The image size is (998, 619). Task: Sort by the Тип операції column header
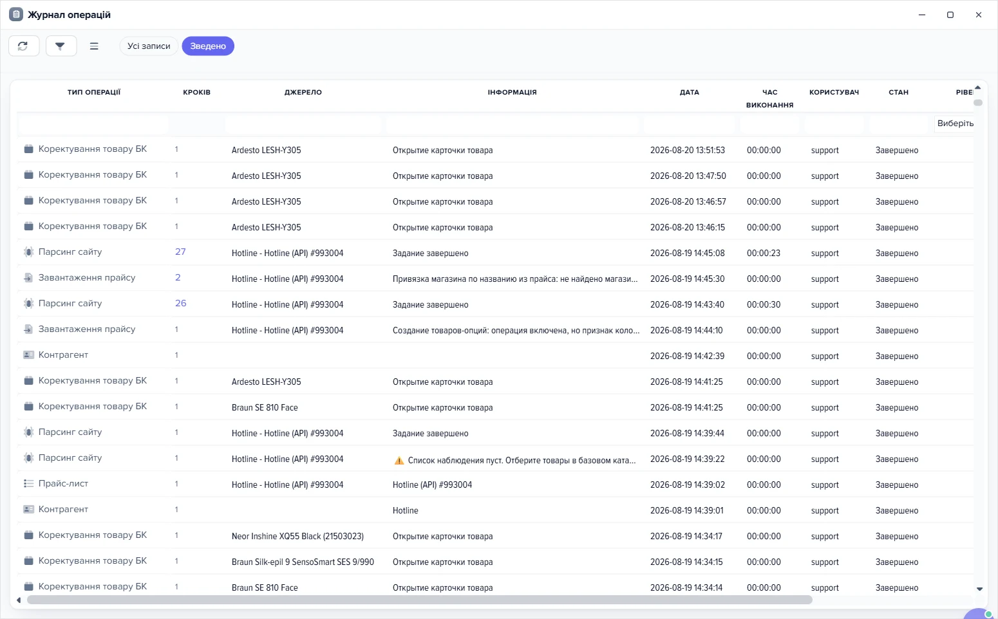[x=94, y=93]
